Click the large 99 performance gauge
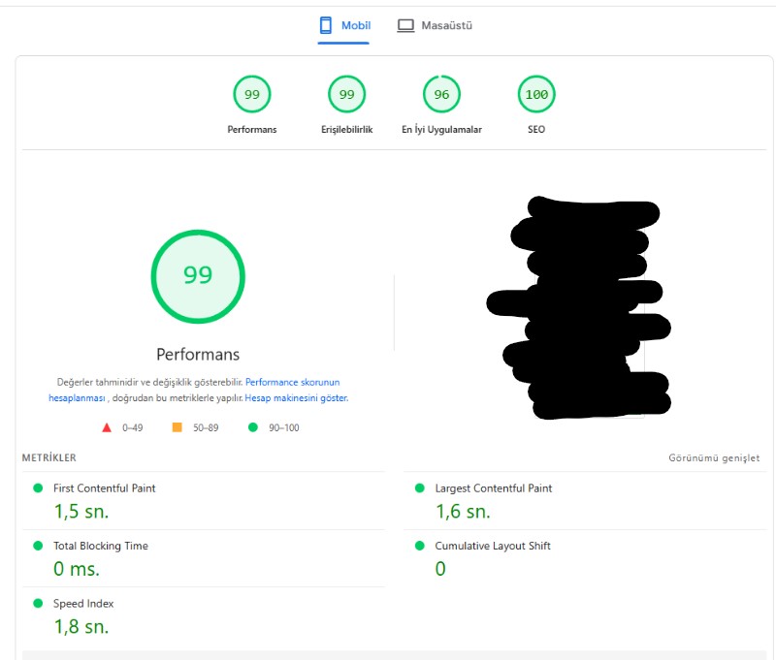 click(x=198, y=276)
